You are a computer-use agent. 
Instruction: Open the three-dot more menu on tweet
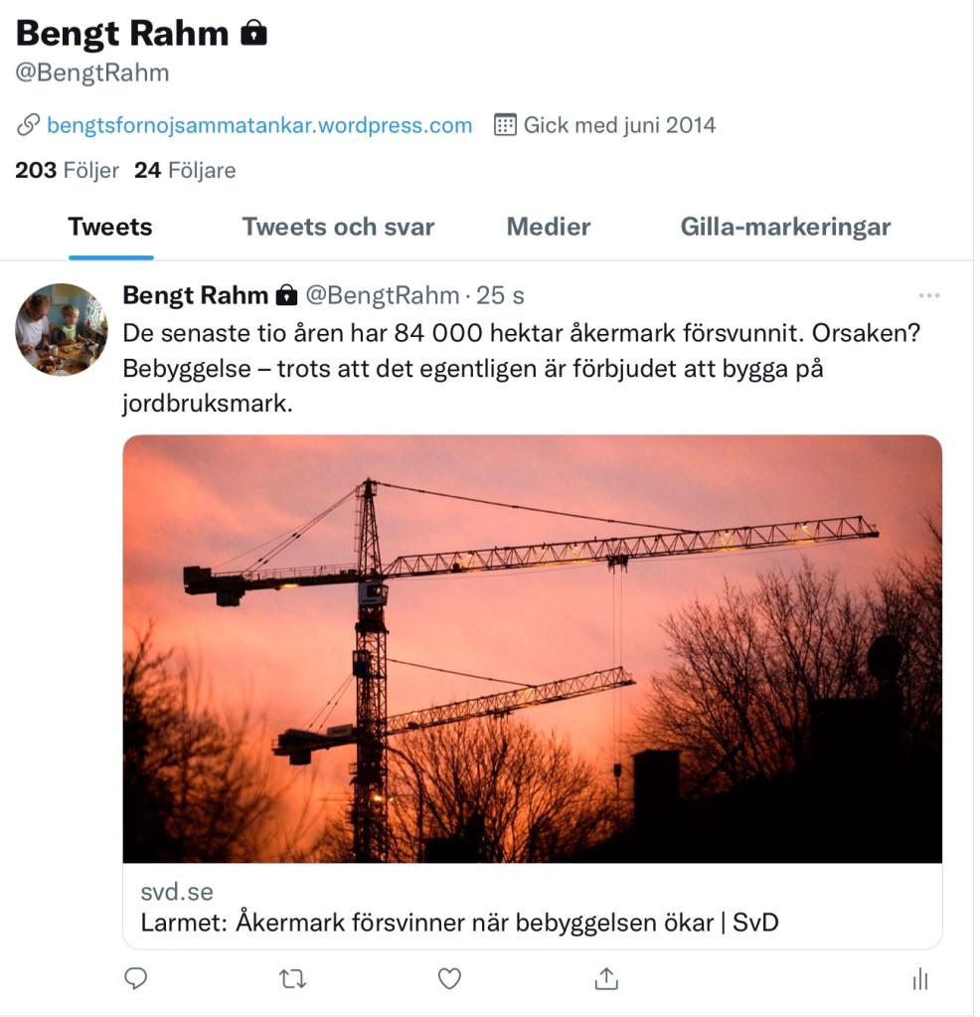pyautogui.click(x=929, y=296)
